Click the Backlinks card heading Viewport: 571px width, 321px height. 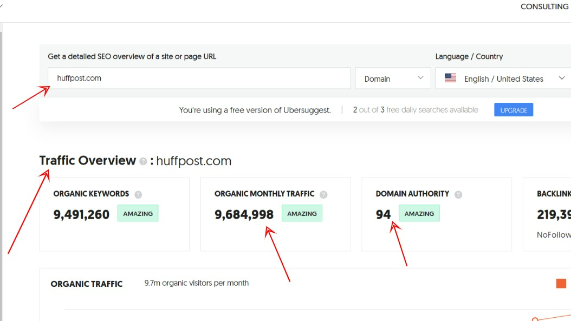(553, 194)
